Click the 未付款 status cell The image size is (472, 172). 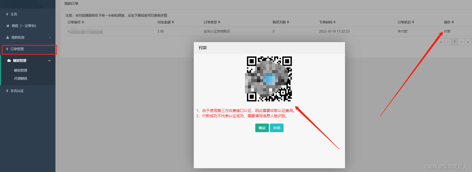point(402,31)
